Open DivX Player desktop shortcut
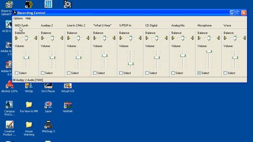This screenshot has height=142, width=253. (48, 88)
